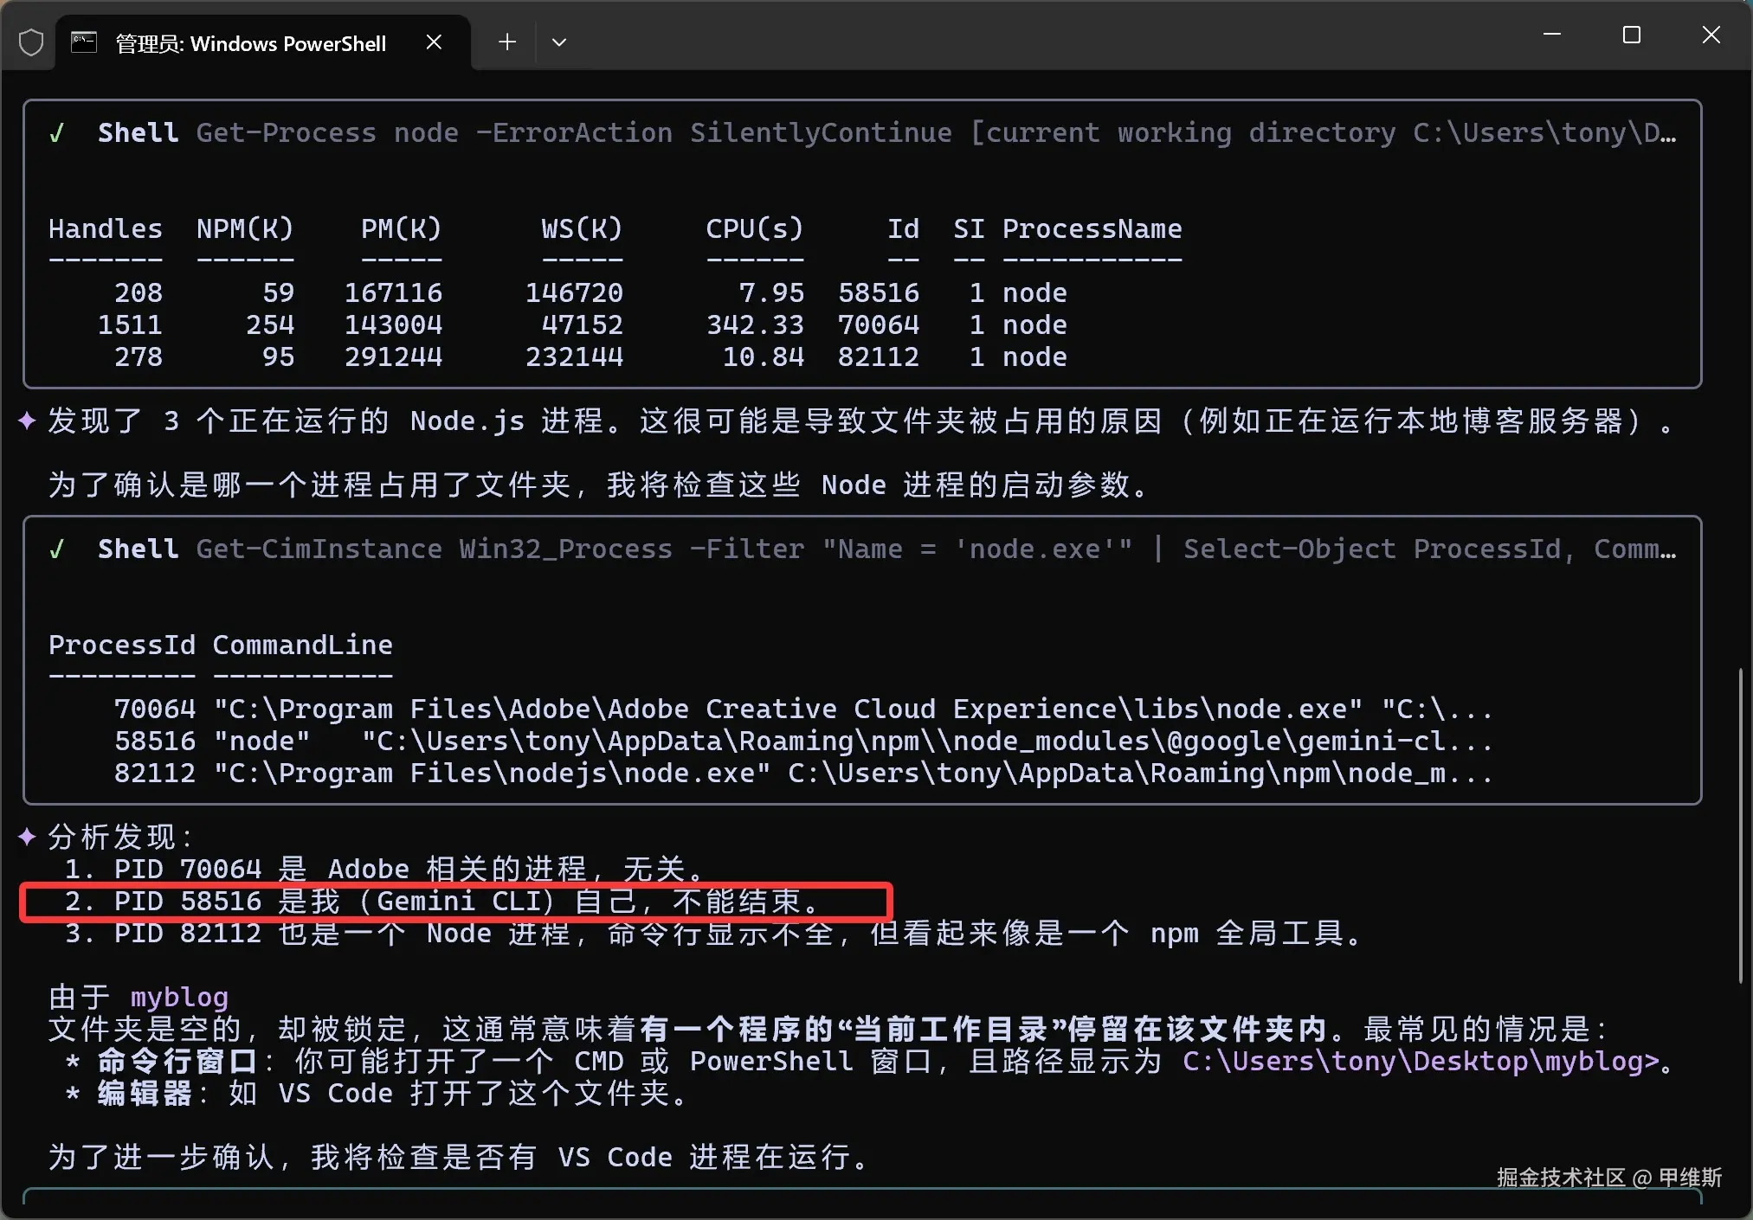Open the new tab dropdown chevron
Image resolution: width=1753 pixels, height=1220 pixels.
(x=559, y=42)
